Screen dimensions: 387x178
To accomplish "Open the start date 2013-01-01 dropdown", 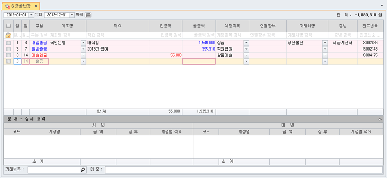I will point(31,15).
